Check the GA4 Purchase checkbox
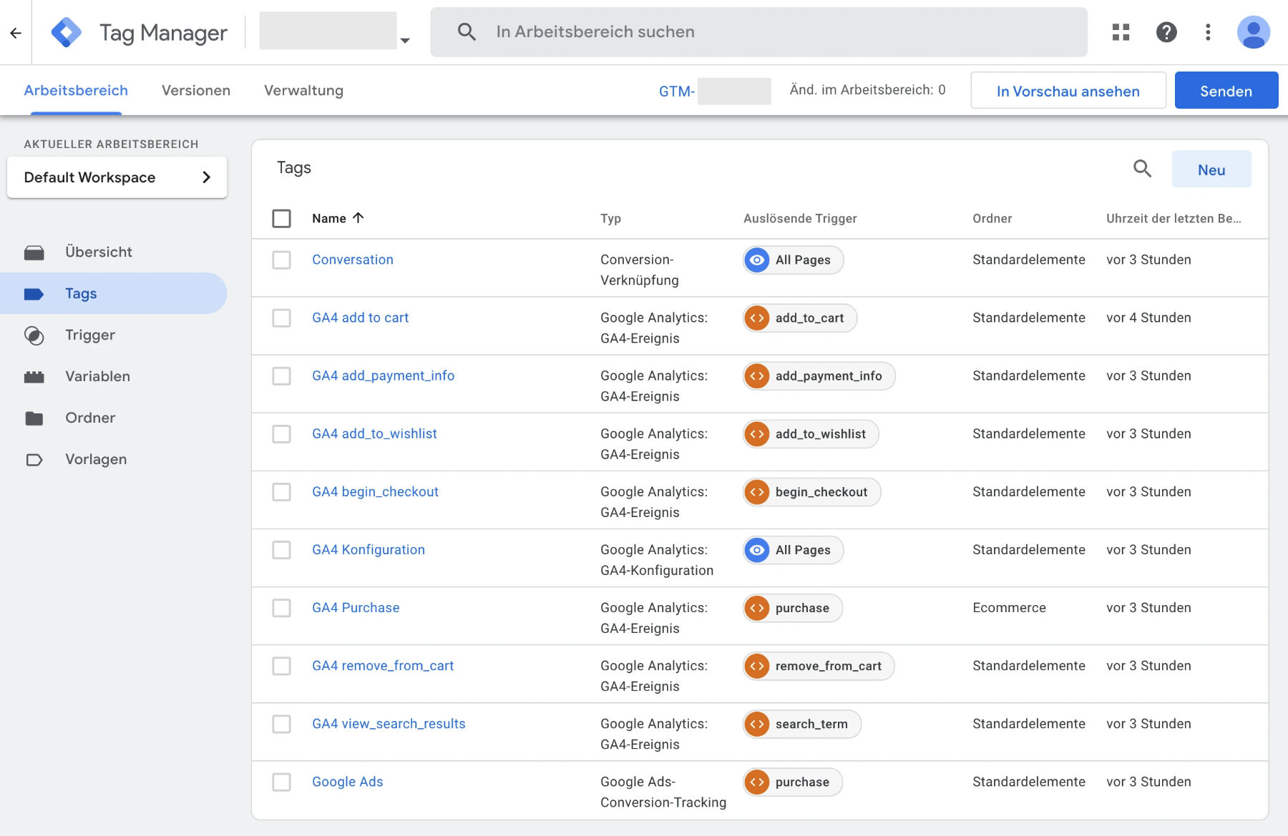Viewport: 1288px width, 836px height. [x=282, y=607]
